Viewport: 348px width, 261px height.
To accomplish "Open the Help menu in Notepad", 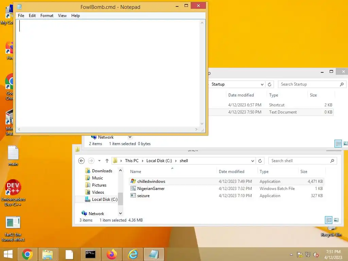I will (75, 16).
